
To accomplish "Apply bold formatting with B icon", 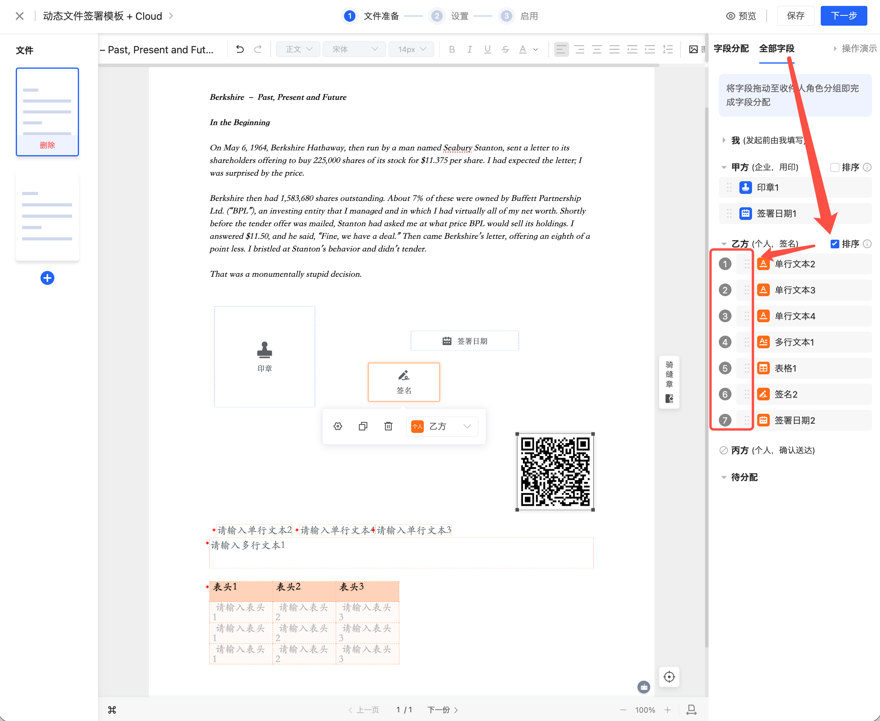I will (452, 49).
